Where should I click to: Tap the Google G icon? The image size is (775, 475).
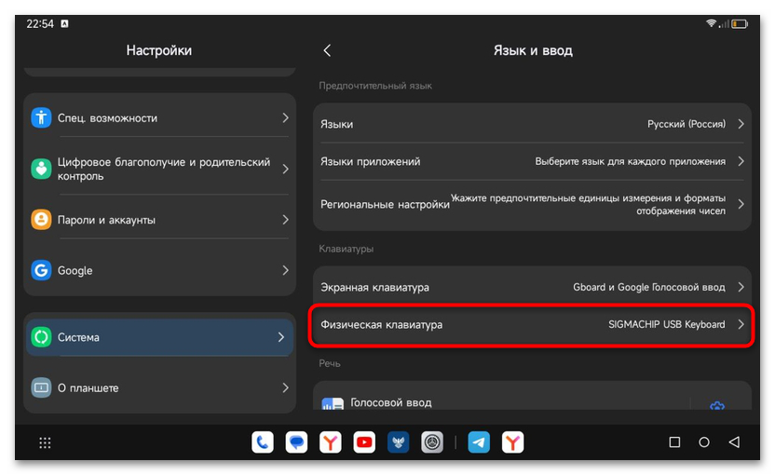click(41, 270)
